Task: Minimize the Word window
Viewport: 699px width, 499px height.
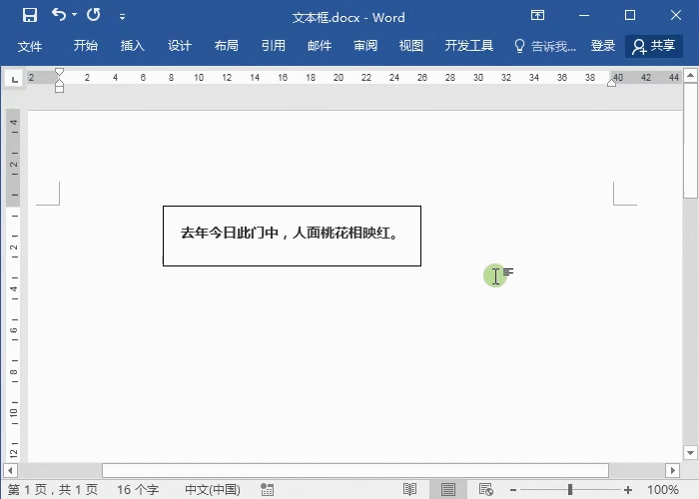Action: [584, 15]
